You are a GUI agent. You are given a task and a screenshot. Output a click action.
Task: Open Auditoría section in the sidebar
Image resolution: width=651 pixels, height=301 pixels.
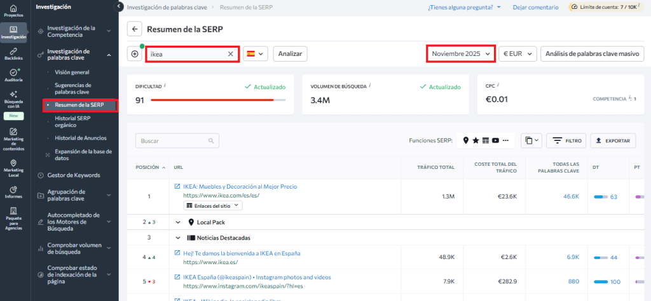(13, 75)
